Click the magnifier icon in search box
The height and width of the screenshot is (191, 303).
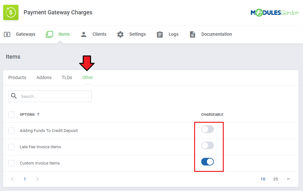pyautogui.click(x=14, y=96)
